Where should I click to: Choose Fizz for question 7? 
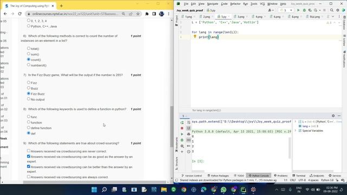(29, 82)
